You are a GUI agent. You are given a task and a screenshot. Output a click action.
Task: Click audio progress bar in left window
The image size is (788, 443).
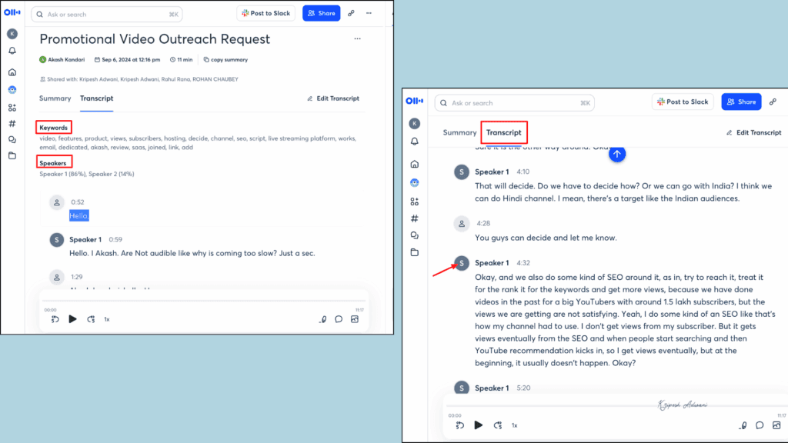(x=203, y=301)
